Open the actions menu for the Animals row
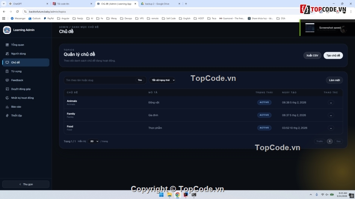This screenshot has height=199, width=355. coord(331,102)
